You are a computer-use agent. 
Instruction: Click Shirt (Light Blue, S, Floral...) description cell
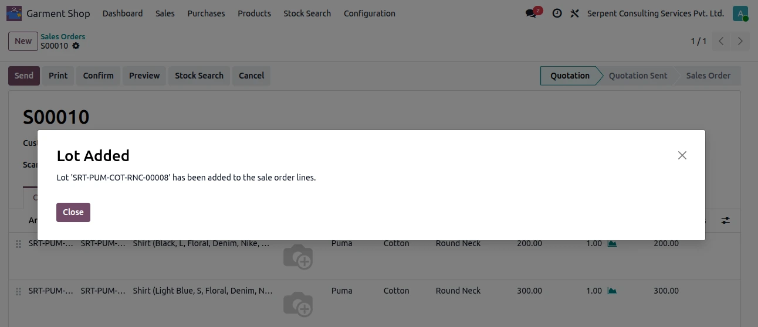coord(202,291)
